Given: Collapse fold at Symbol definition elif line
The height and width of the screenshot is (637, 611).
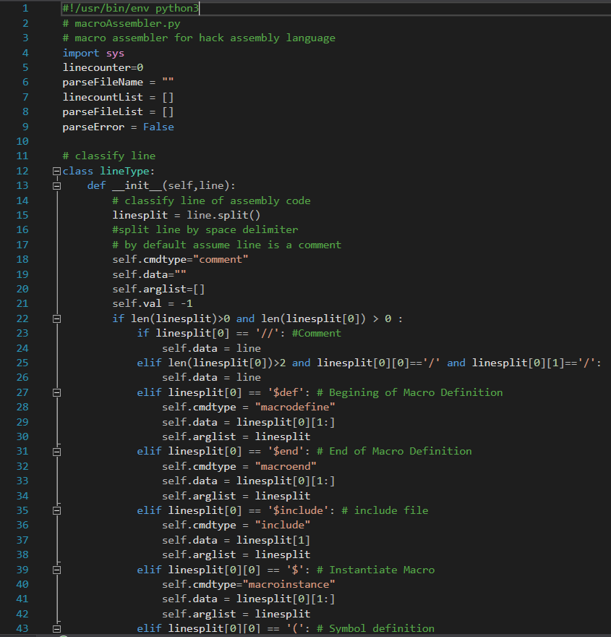Looking at the screenshot, I should (x=57, y=629).
